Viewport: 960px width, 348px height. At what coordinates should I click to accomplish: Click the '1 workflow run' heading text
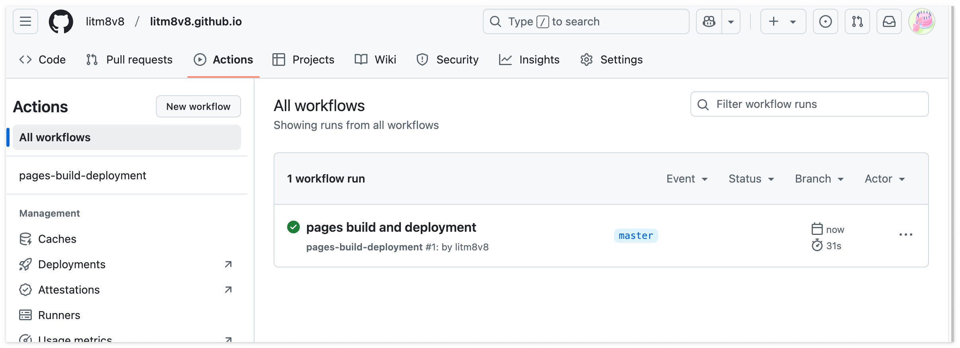[x=326, y=179]
